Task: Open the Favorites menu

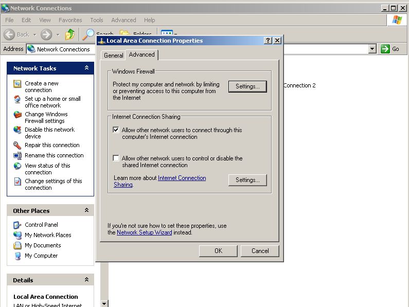Action: pyautogui.click(x=70, y=20)
